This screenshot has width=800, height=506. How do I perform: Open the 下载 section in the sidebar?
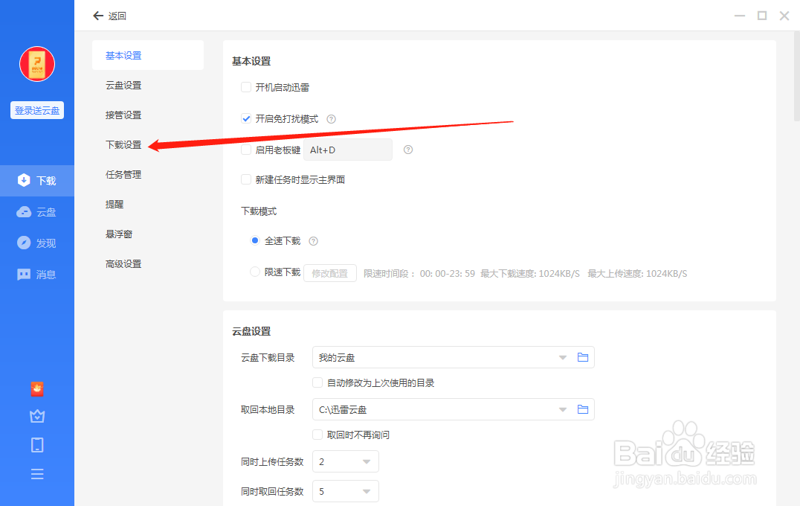[37, 180]
